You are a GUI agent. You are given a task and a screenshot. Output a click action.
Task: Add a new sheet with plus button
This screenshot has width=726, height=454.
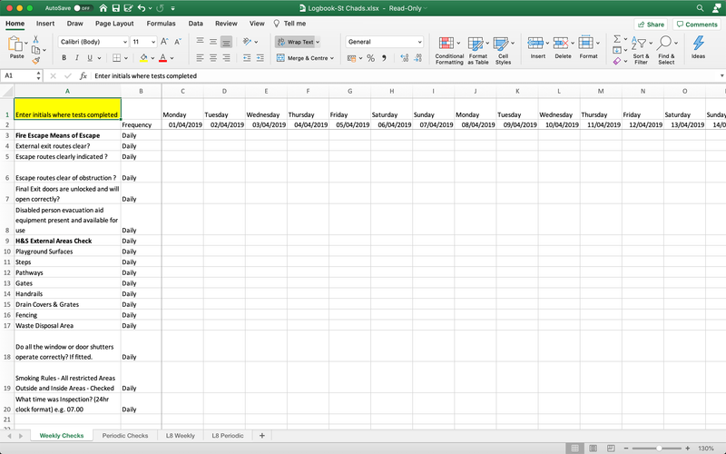pos(262,436)
